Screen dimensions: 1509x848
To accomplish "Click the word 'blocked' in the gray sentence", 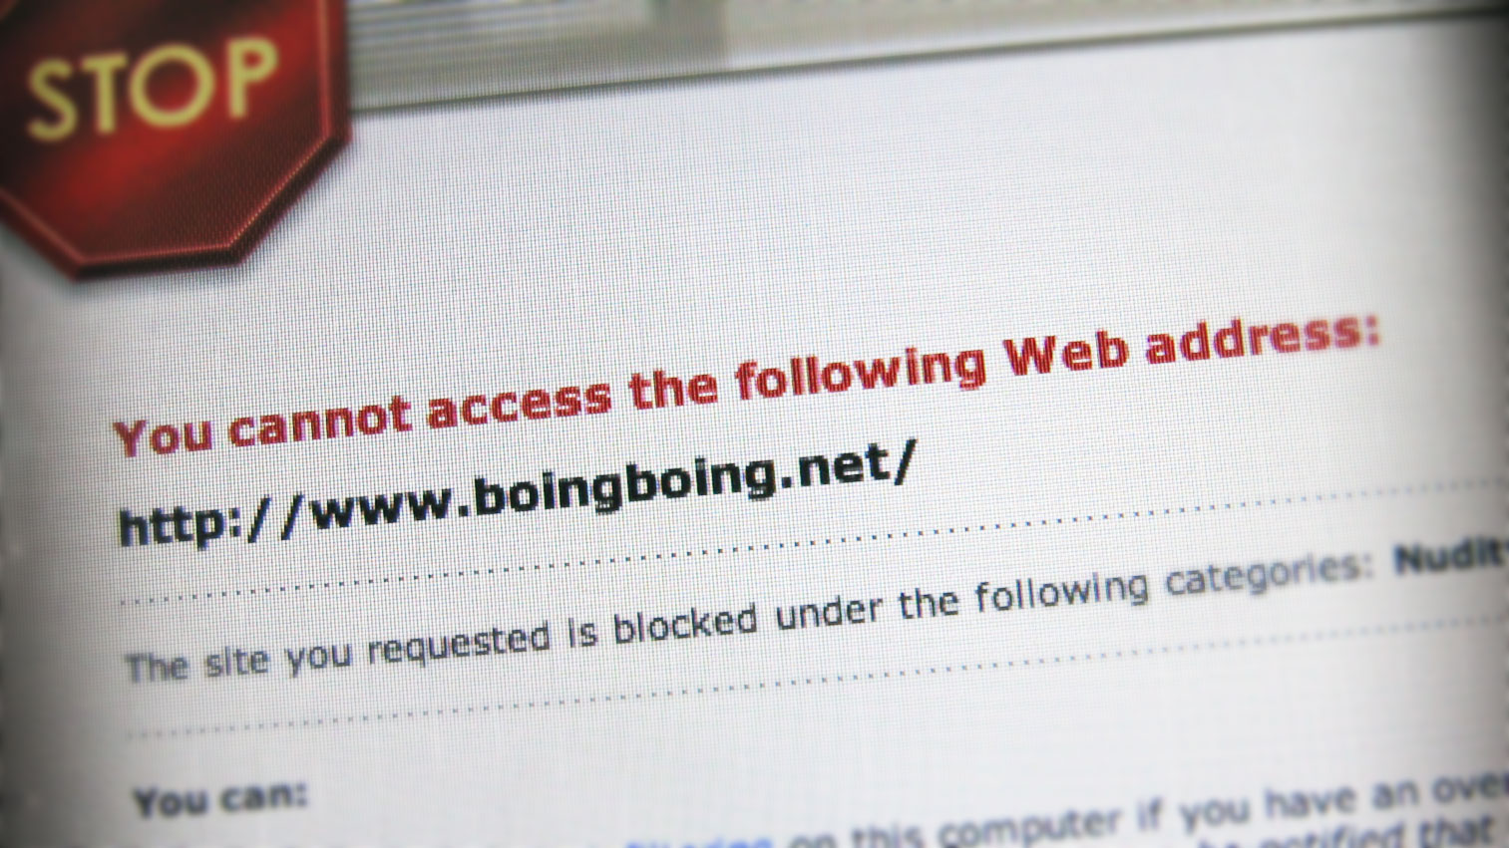I will click(x=686, y=624).
